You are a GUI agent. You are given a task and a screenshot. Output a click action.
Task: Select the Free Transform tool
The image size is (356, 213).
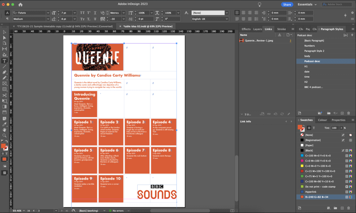click(x=4, y=101)
